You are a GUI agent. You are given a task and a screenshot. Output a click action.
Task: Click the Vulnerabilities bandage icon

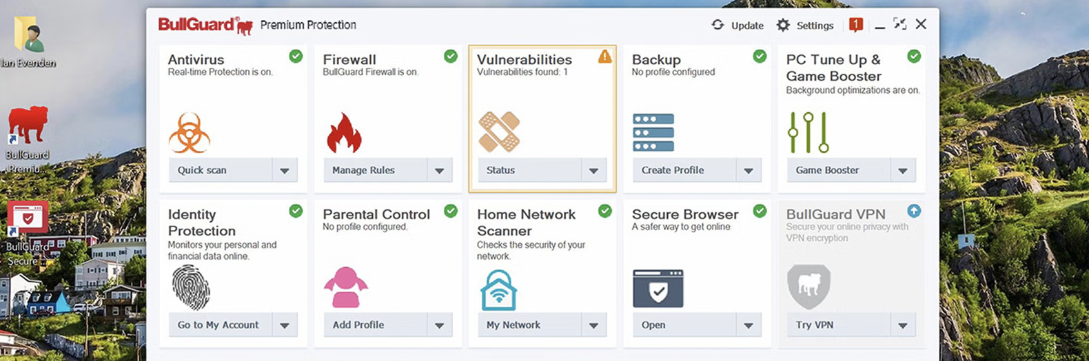(x=499, y=132)
